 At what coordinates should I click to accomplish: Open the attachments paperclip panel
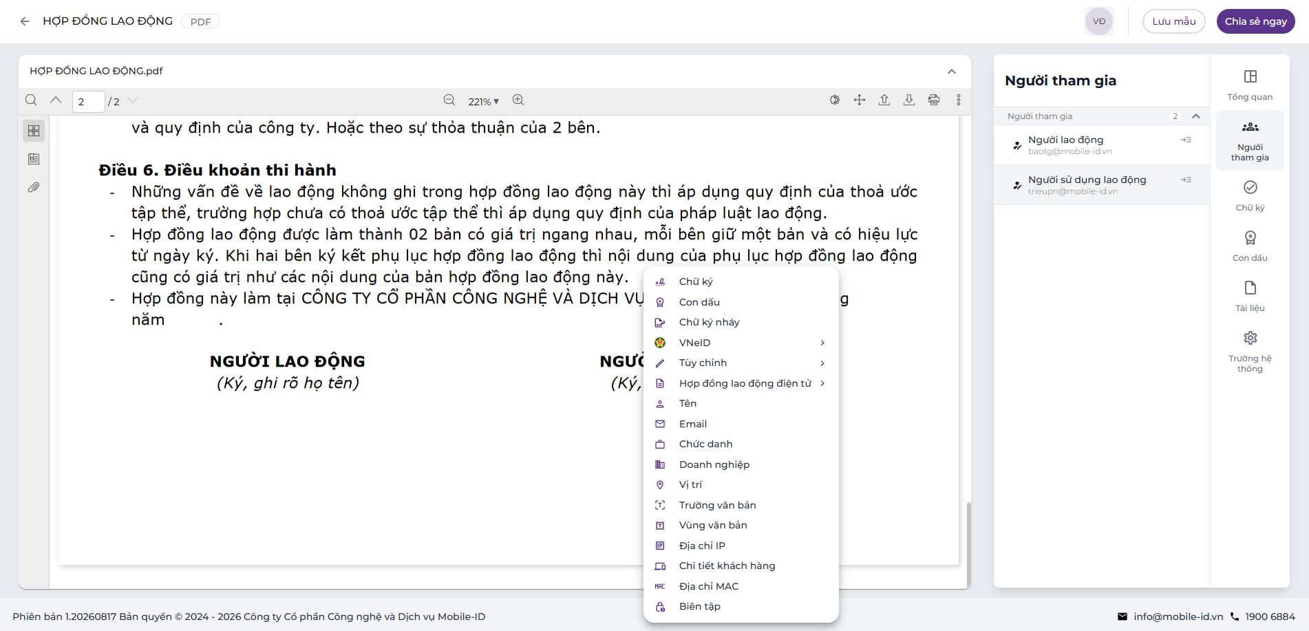[34, 187]
